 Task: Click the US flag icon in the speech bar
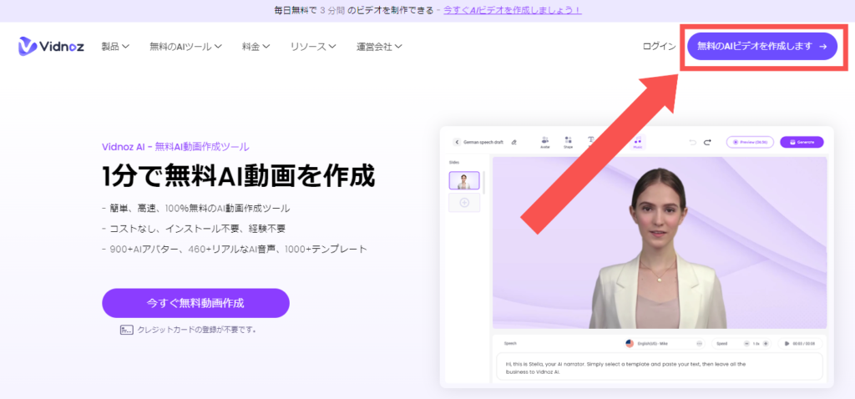point(630,343)
